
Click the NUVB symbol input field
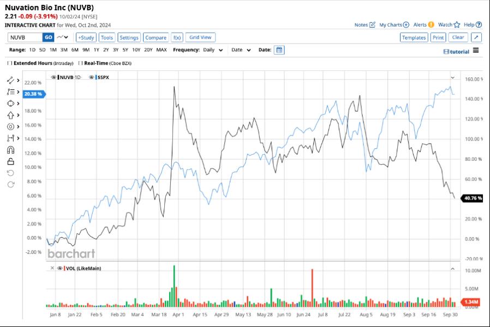click(25, 38)
